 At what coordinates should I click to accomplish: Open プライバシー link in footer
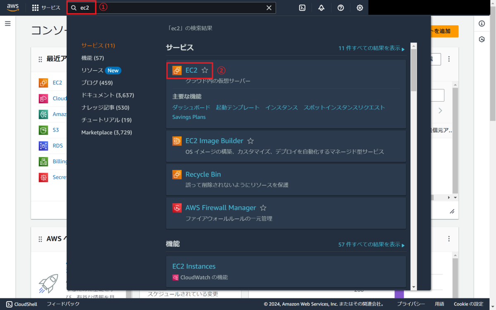(411, 304)
